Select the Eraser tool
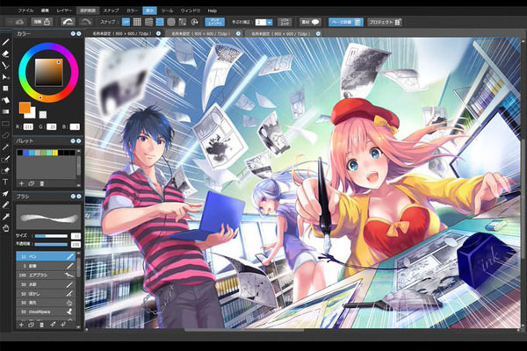 6,54
